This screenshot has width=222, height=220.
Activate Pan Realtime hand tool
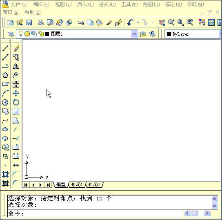point(162,22)
